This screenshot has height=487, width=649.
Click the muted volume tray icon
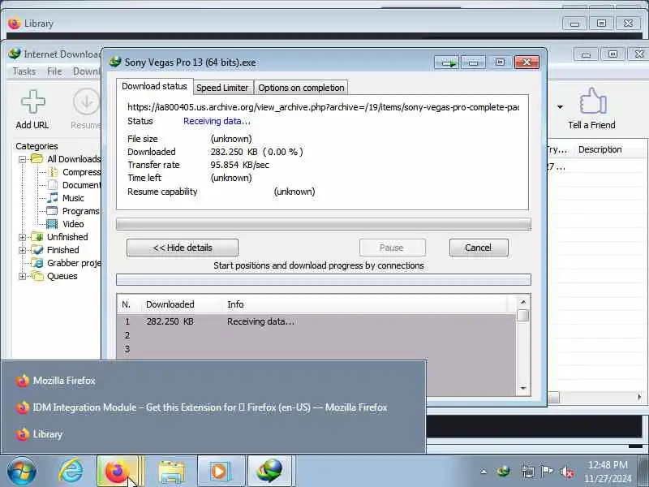567,472
